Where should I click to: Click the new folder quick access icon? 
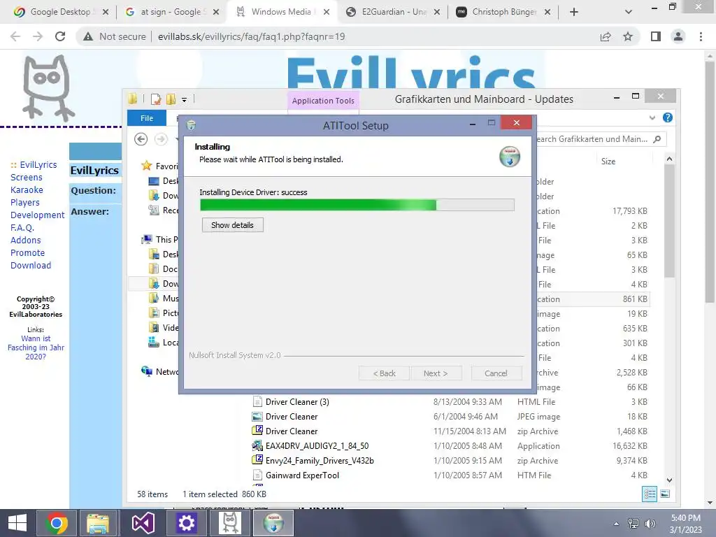pos(171,99)
